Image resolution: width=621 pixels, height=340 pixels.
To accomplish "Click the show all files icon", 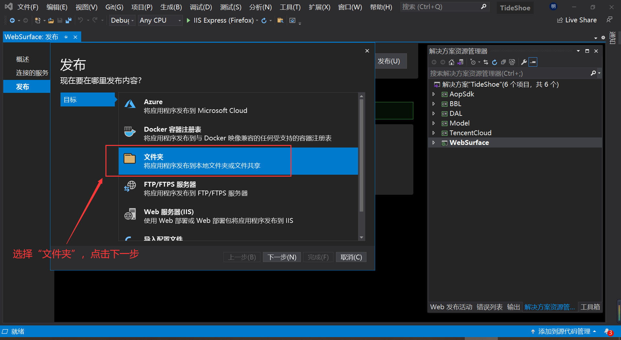I will coord(512,62).
